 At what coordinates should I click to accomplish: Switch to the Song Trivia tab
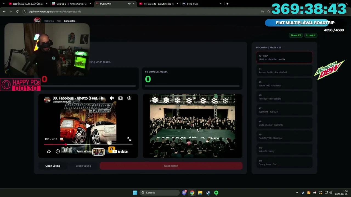(x=202, y=4)
